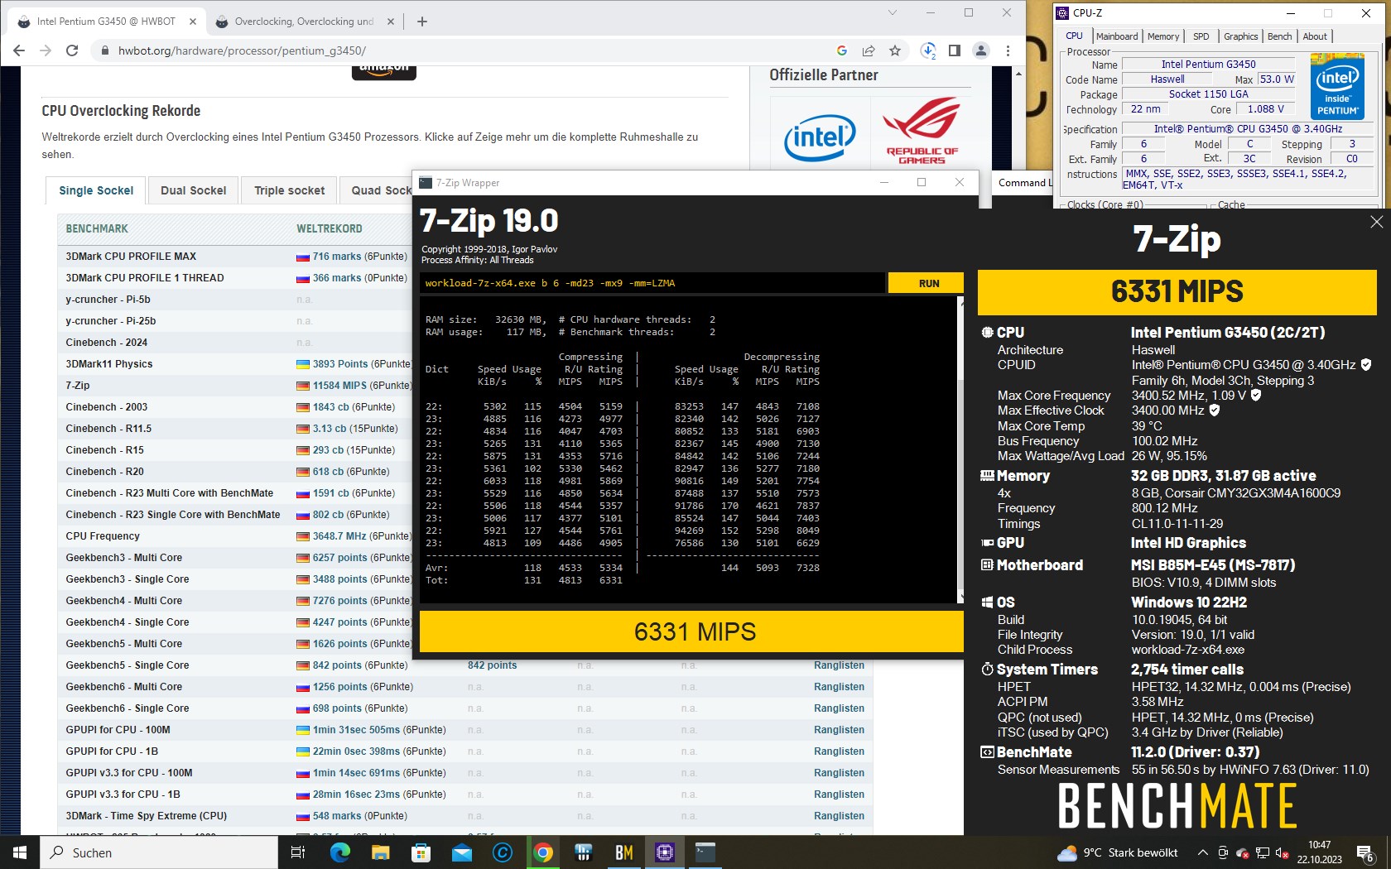Click the Chrome address bar URL

(242, 50)
